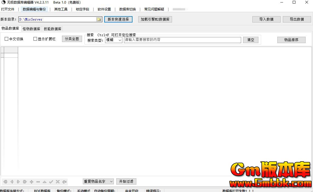
Task: Move to the previous record
Action: [x=12, y=182]
